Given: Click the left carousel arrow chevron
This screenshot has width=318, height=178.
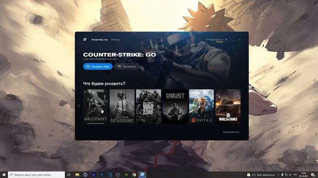Looking at the screenshot, I should [x=79, y=106].
